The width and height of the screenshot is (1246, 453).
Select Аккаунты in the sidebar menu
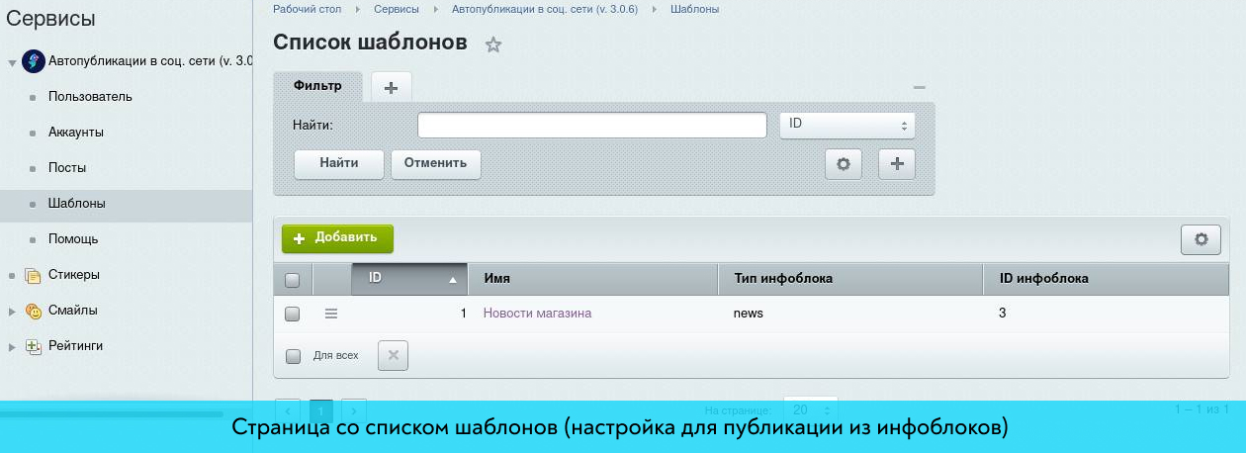76,133
